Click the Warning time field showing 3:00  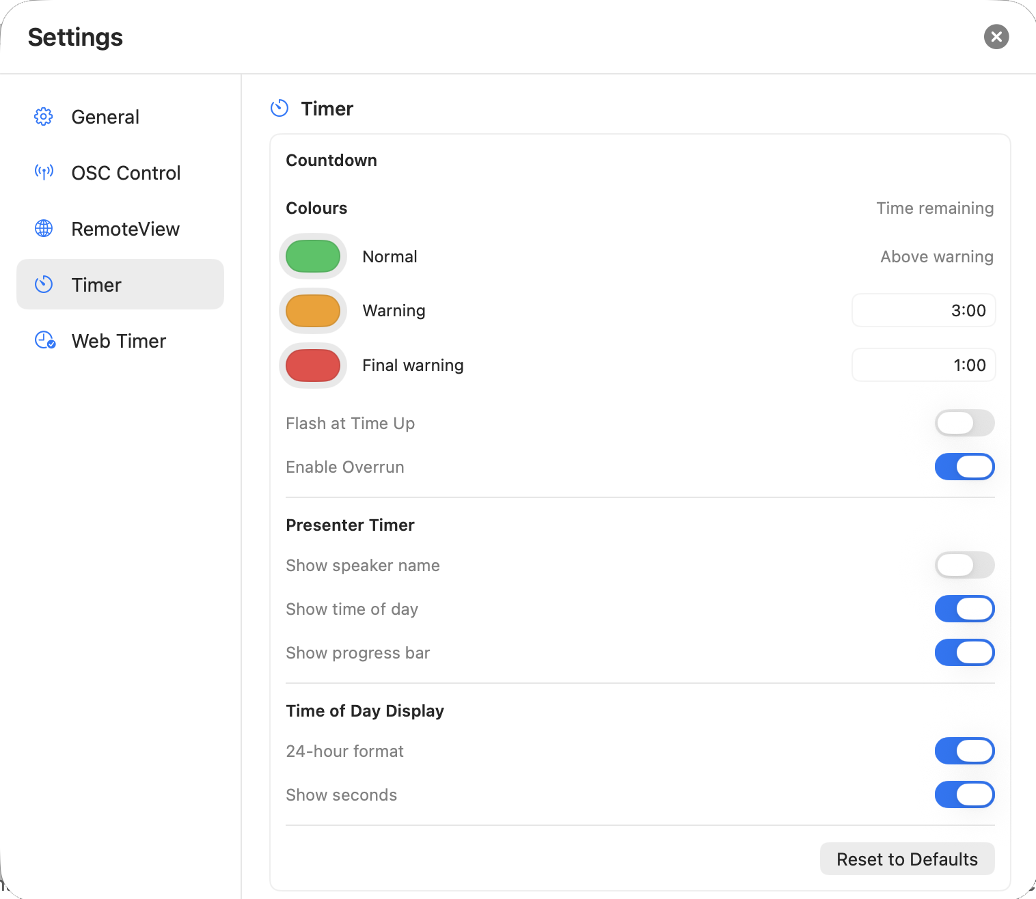tap(923, 311)
